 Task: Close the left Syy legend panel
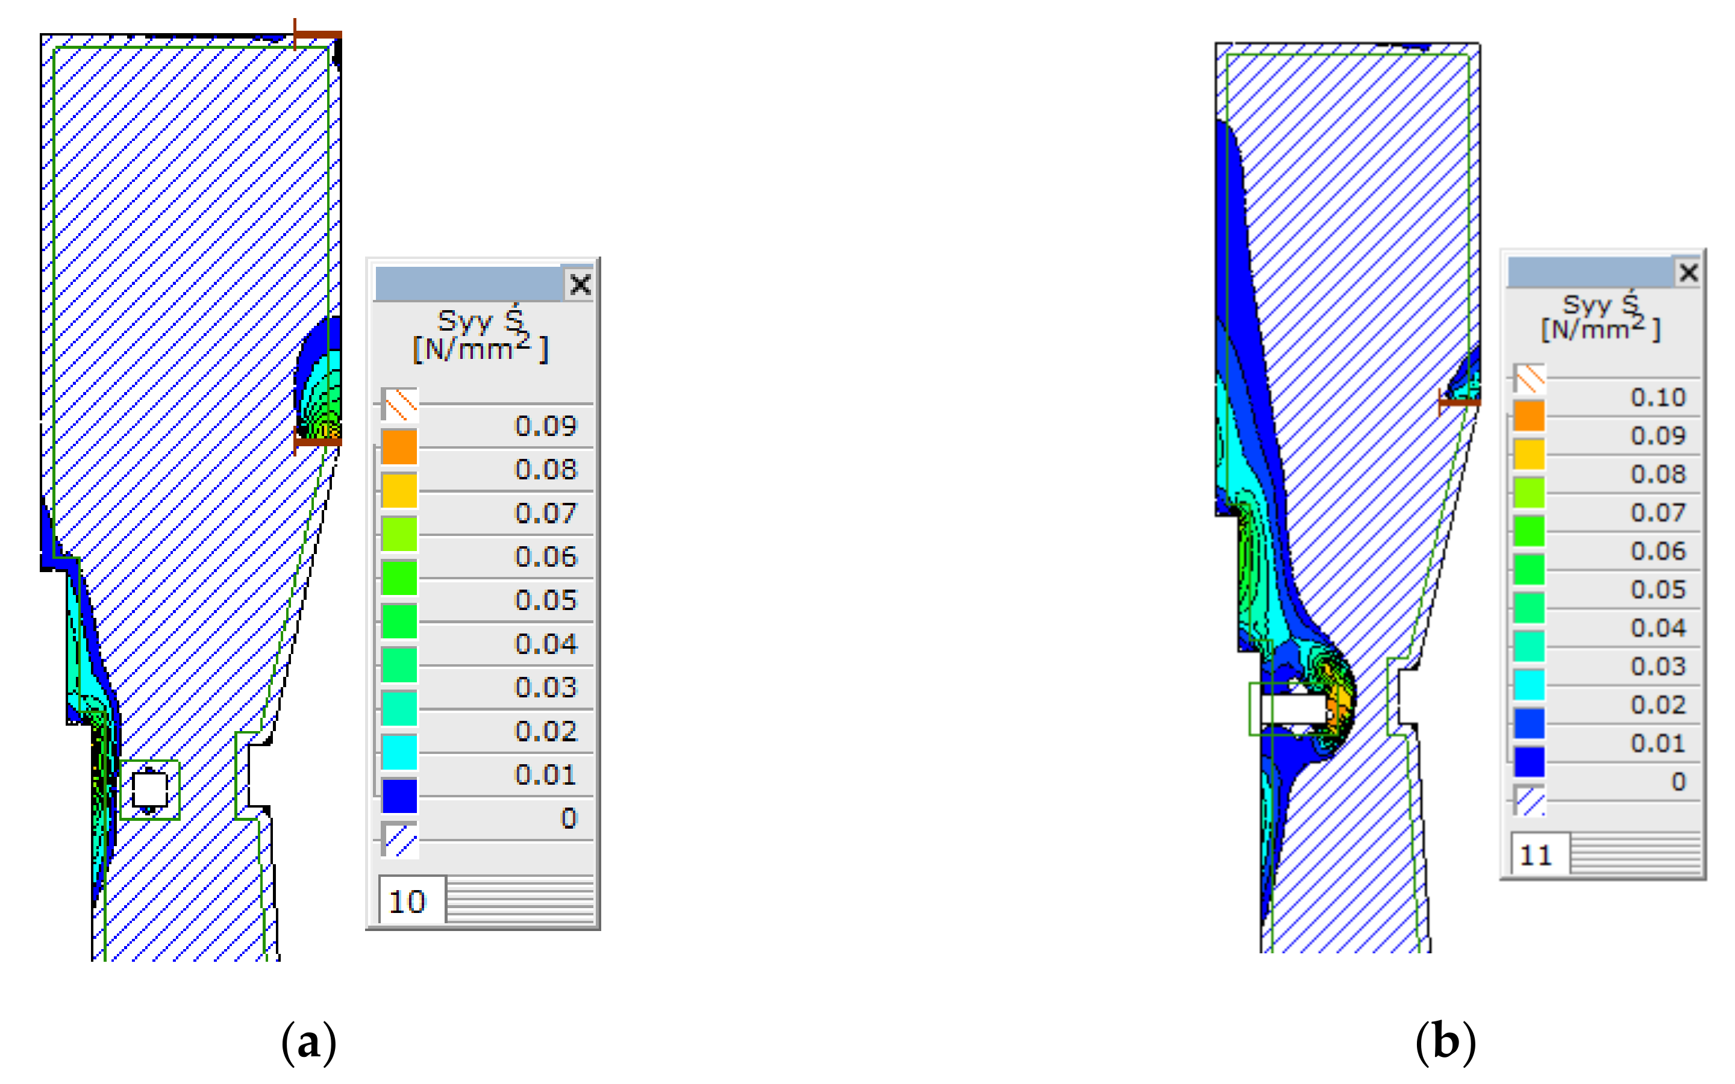pos(580,285)
